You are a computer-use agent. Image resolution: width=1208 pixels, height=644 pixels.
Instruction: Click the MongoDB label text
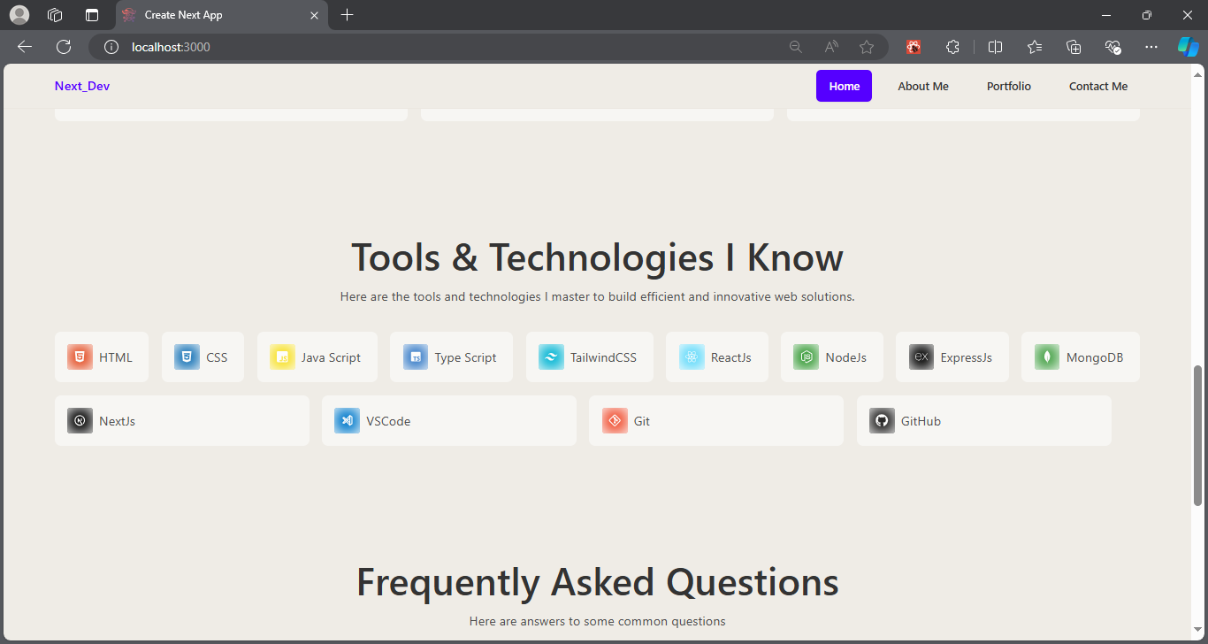[1095, 357]
